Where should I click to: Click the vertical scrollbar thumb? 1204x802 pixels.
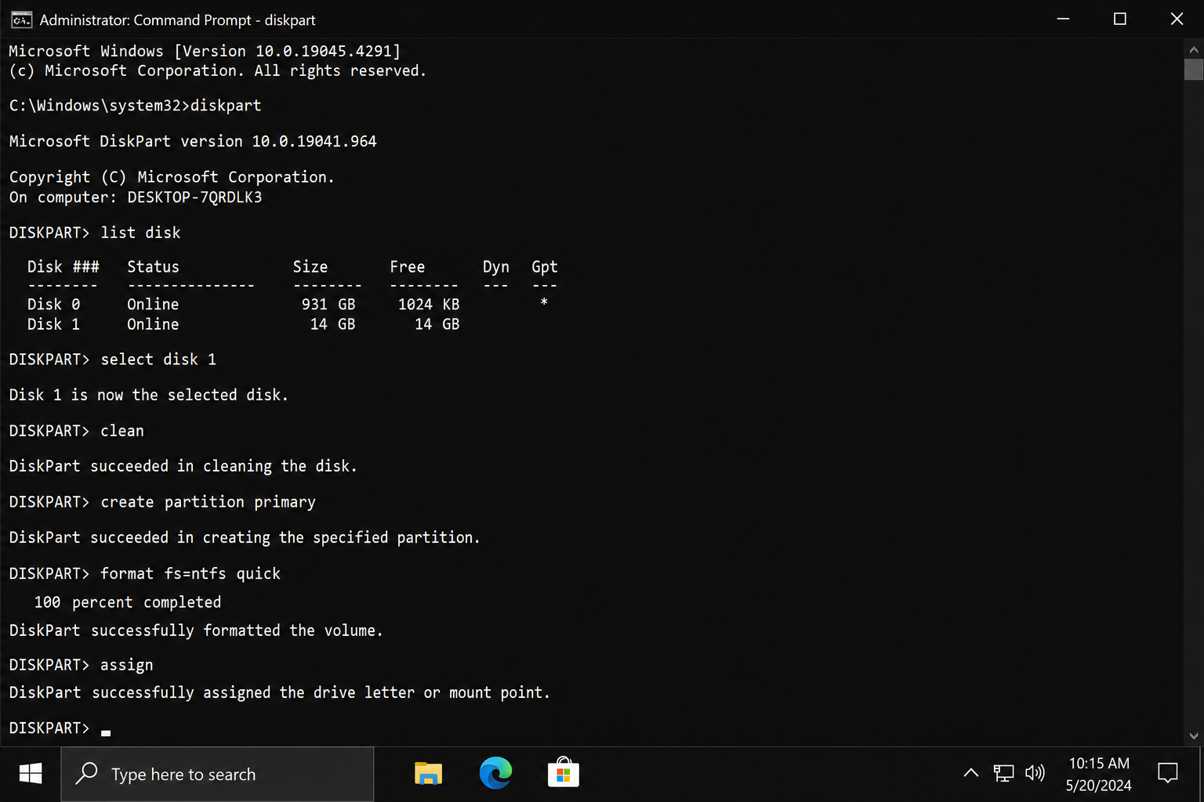point(1194,69)
